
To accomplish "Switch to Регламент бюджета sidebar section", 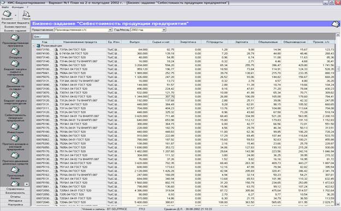I will [15, 22].
